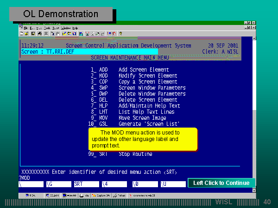
Task: Click the Save diskette toolbar icon
Action: 32,34
